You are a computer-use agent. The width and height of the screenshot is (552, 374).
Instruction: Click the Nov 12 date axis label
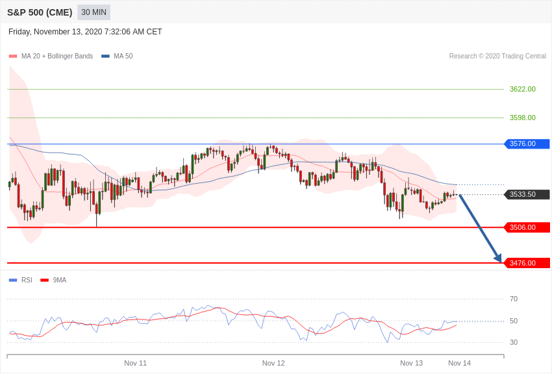tap(273, 363)
